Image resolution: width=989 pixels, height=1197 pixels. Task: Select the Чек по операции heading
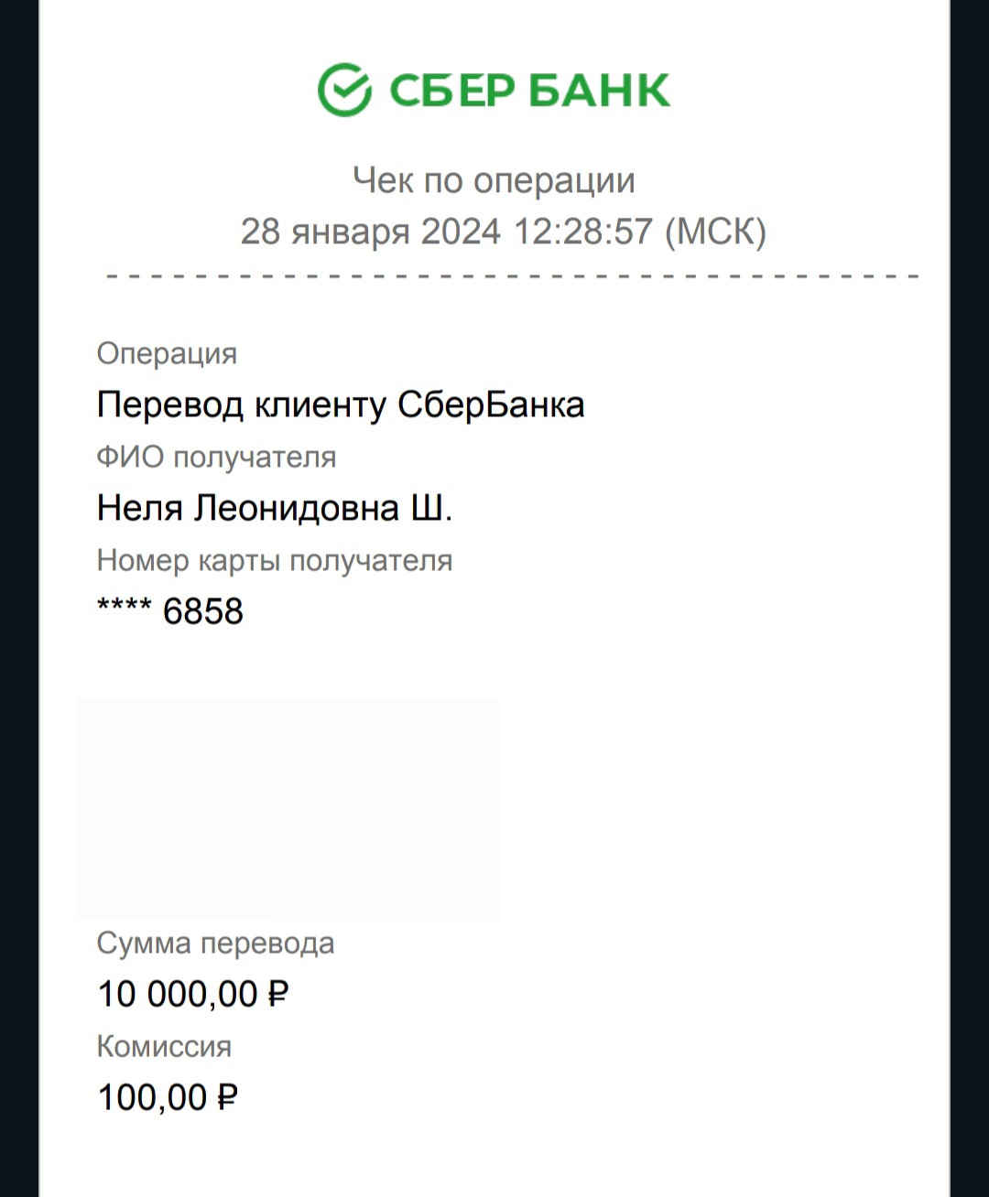(494, 180)
